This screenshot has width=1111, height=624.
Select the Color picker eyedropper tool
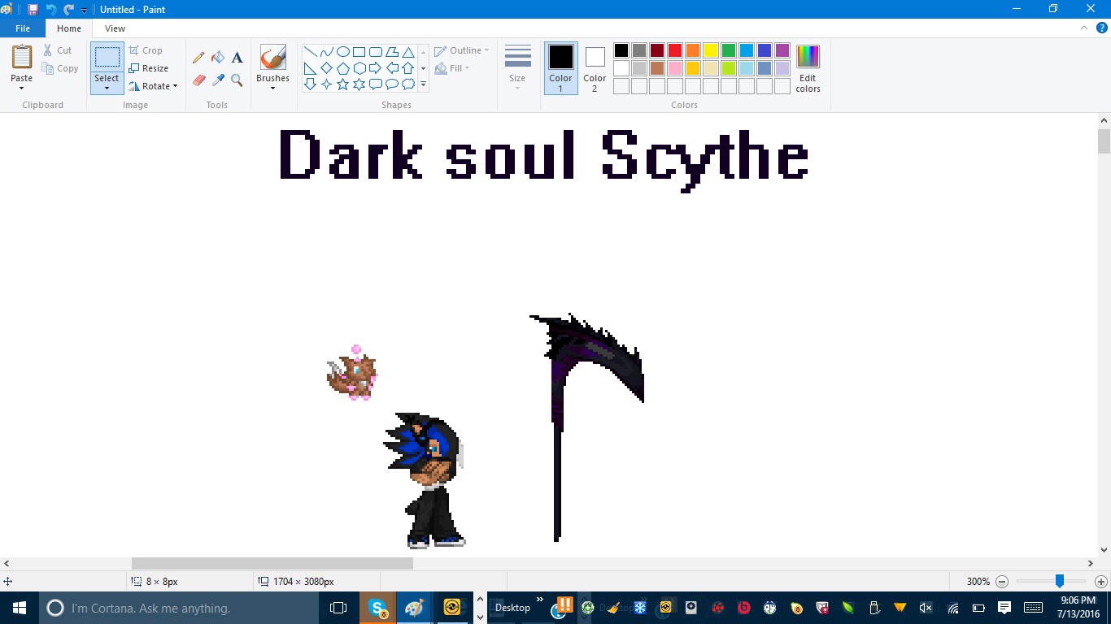pos(218,80)
